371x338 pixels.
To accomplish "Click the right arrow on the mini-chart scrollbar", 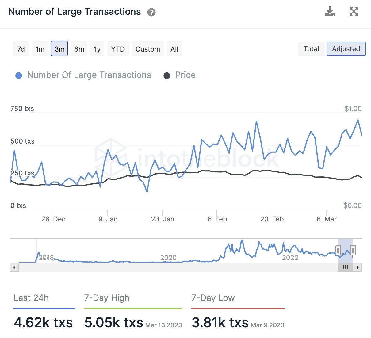I will (358, 267).
